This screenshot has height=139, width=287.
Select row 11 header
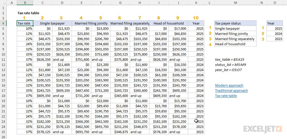pos(3,59)
